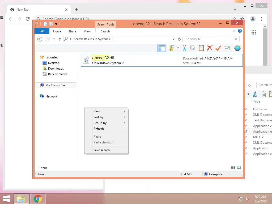Viewport: 272px width, 204px height.
Task: Switch to details view in status bar
Action: coord(233,168)
